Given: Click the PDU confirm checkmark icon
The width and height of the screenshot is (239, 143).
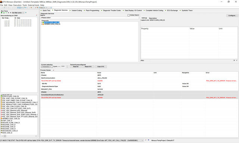Looking at the screenshot, I should click(x=237, y=60).
